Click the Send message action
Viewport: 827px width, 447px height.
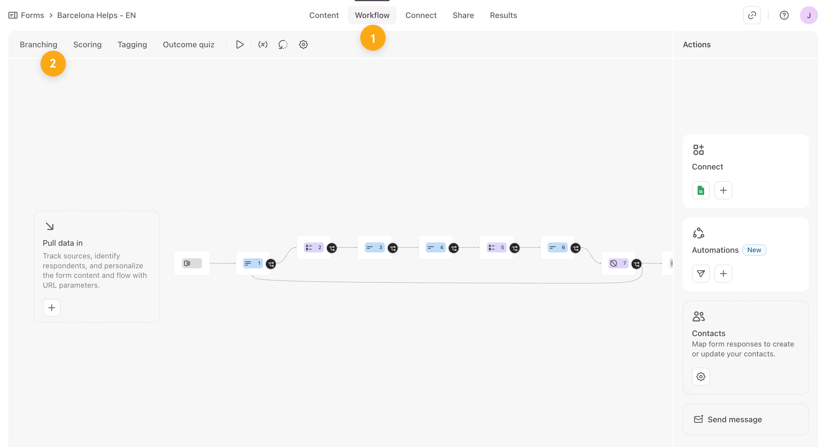[745, 419]
